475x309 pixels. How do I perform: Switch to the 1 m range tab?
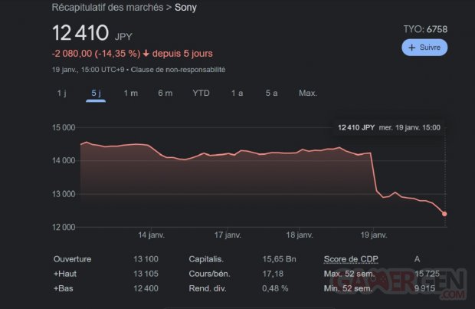click(130, 93)
